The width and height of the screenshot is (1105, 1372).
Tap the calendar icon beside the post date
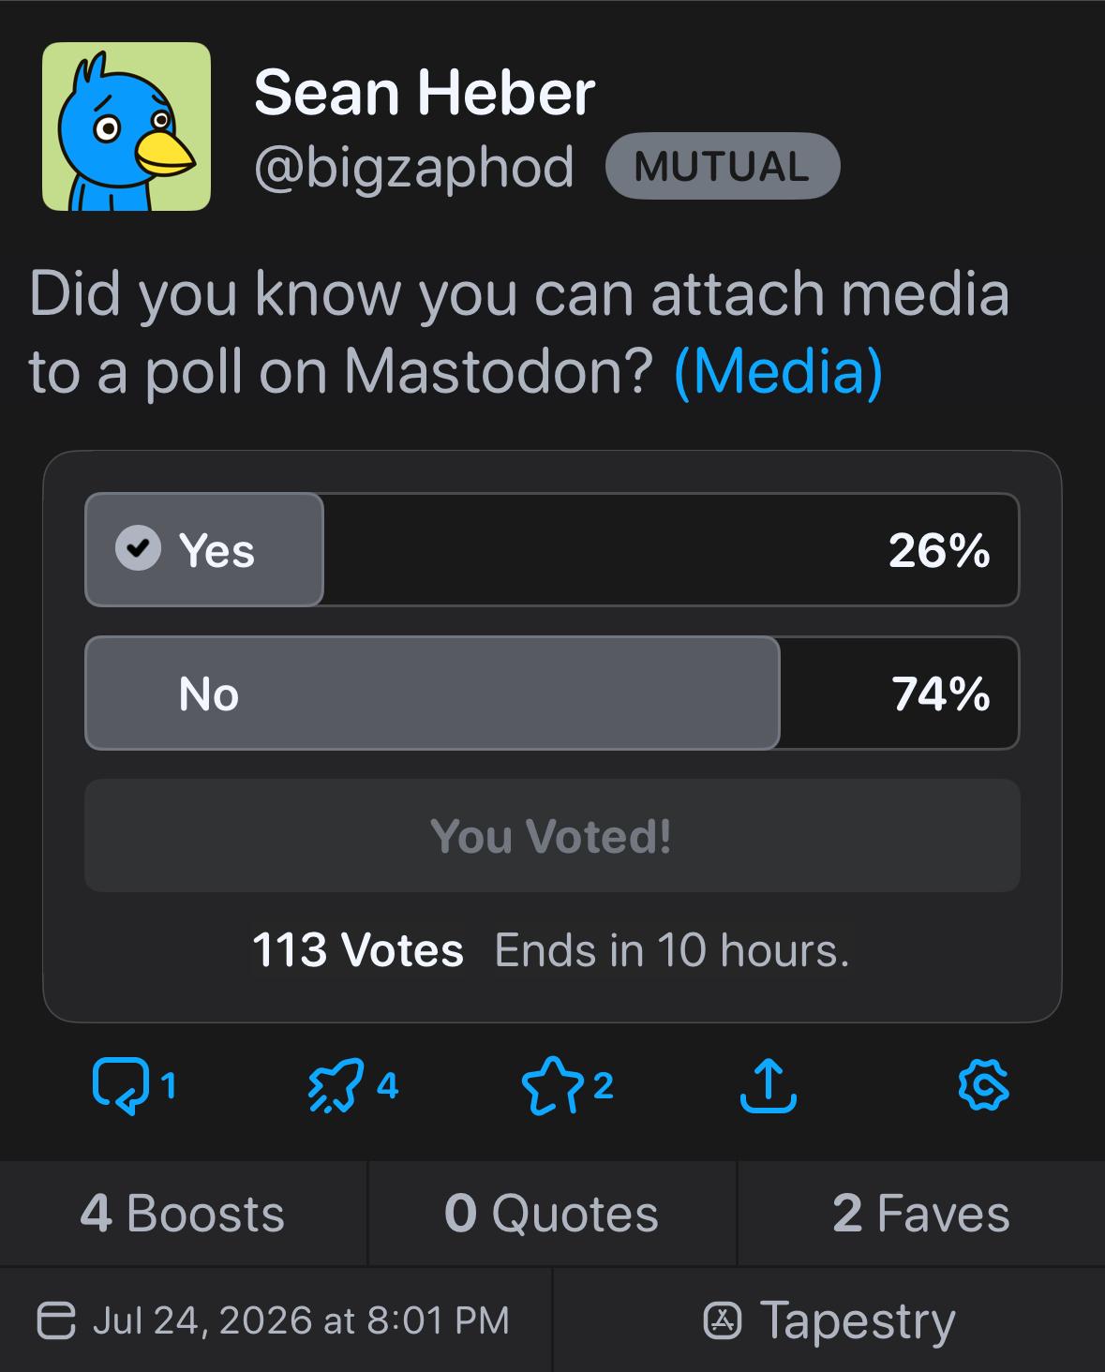(x=56, y=1320)
